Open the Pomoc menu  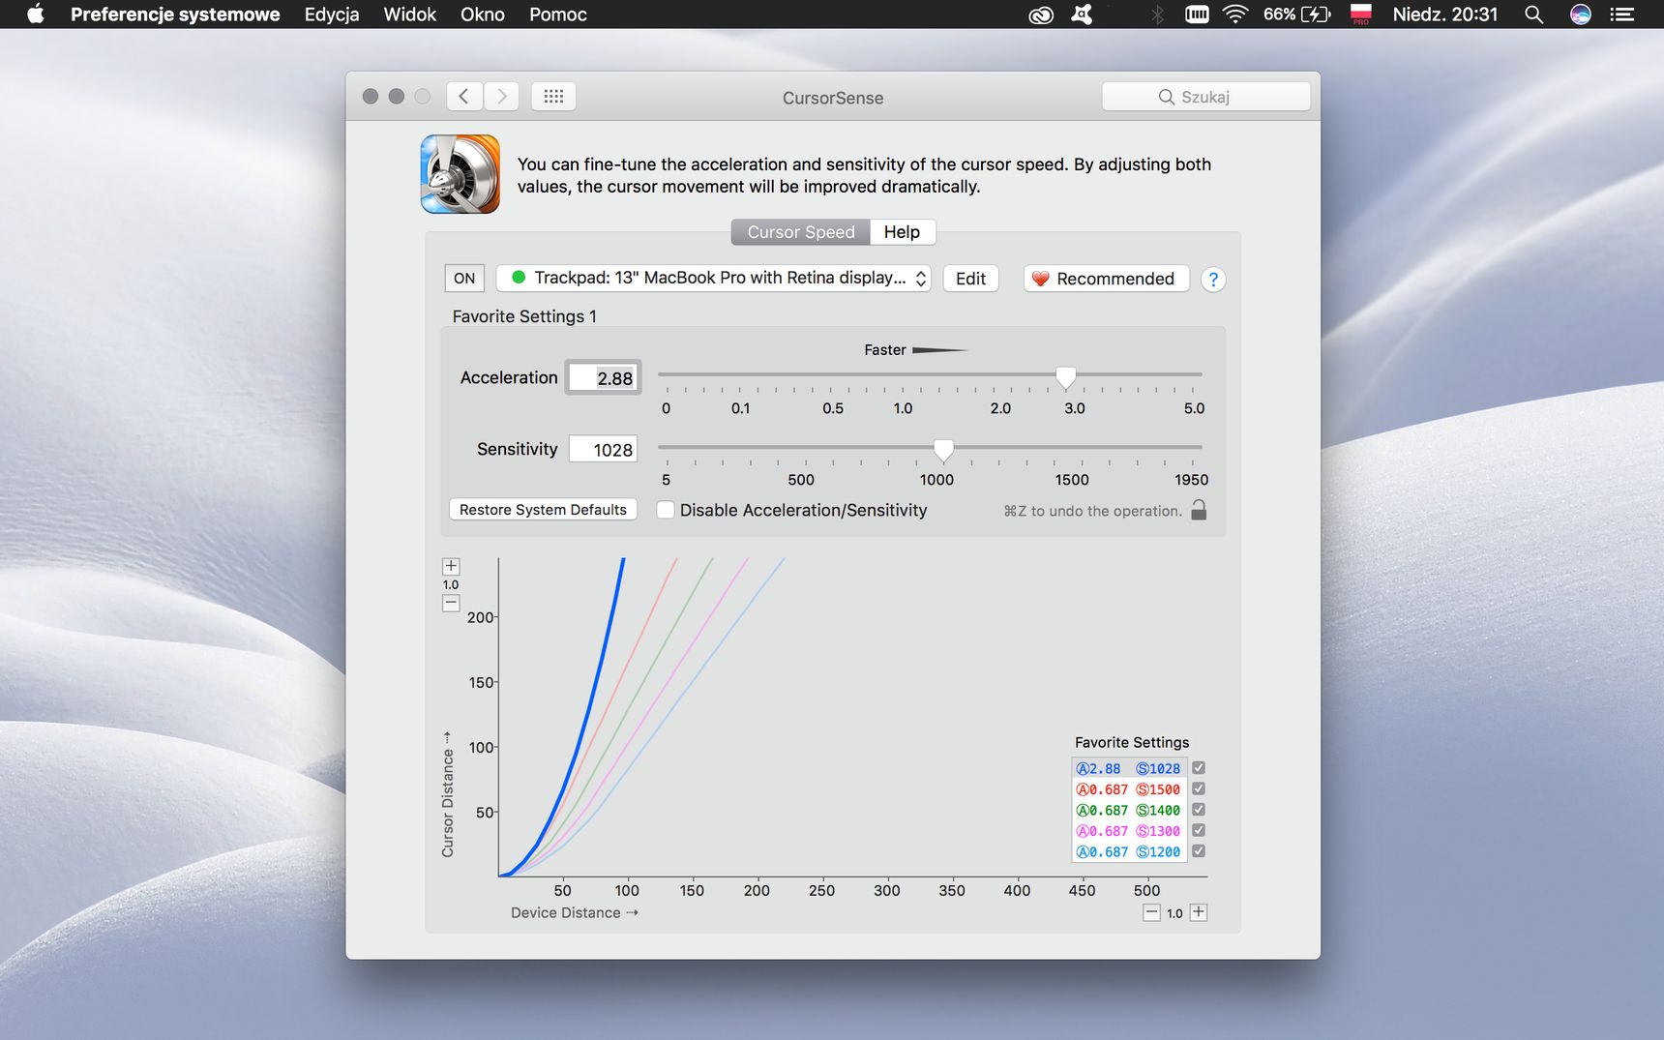(558, 15)
